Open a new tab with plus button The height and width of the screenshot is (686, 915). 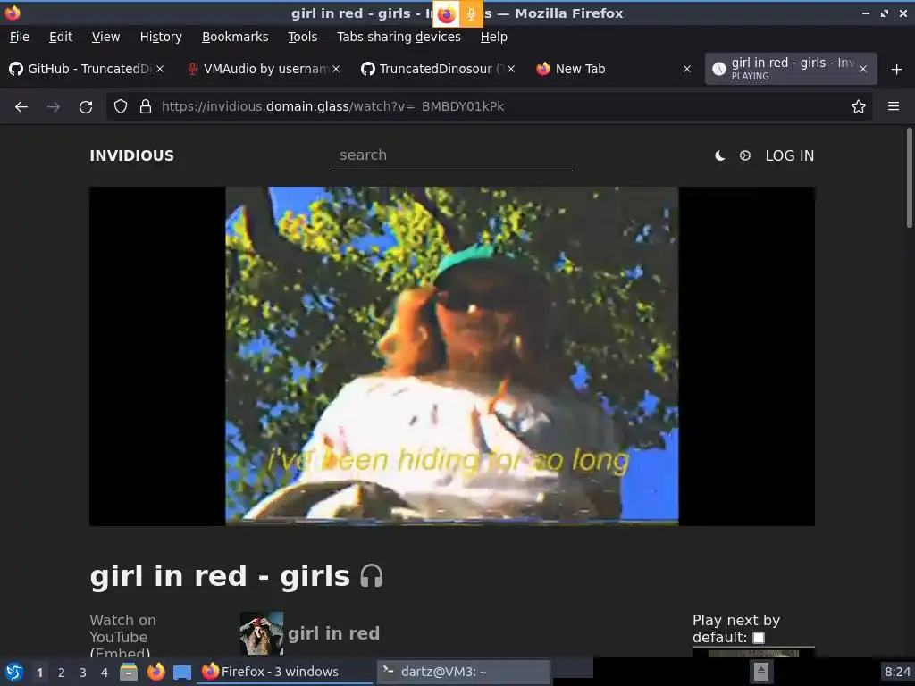897,70
